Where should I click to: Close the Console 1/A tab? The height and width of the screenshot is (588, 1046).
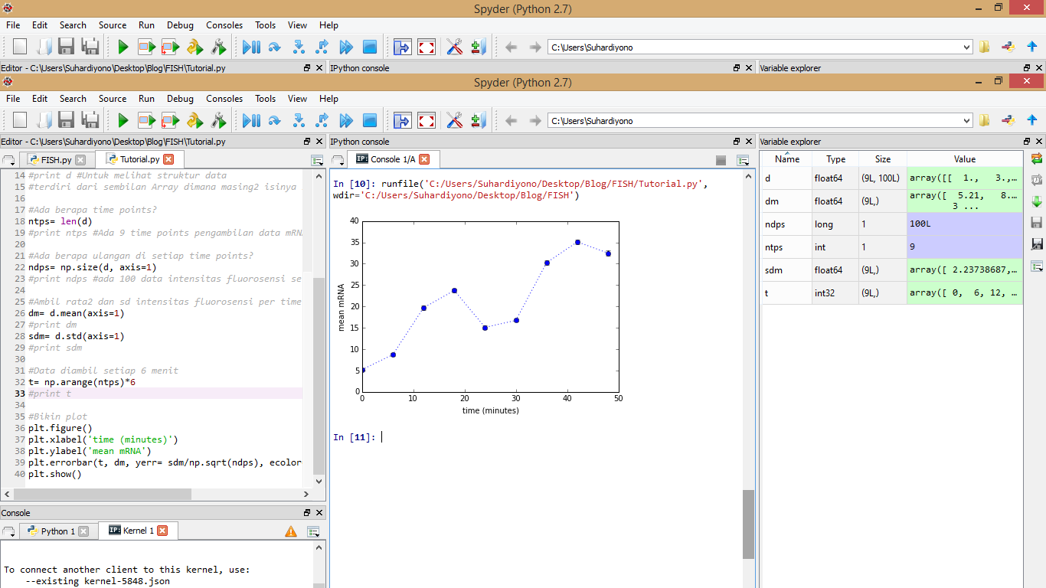point(423,159)
